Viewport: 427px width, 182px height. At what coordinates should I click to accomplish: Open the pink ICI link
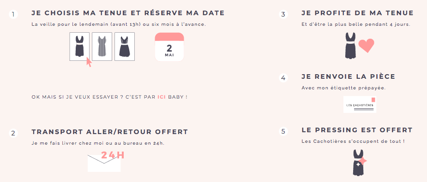tap(162, 97)
